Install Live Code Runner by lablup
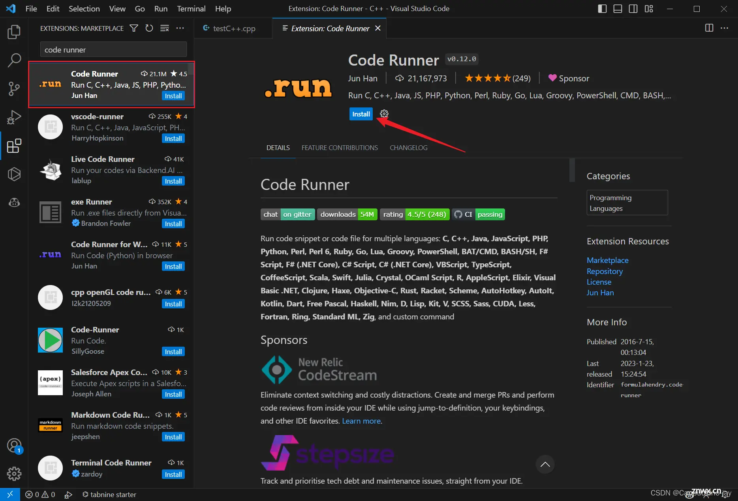Image resolution: width=738 pixels, height=501 pixels. [173, 181]
